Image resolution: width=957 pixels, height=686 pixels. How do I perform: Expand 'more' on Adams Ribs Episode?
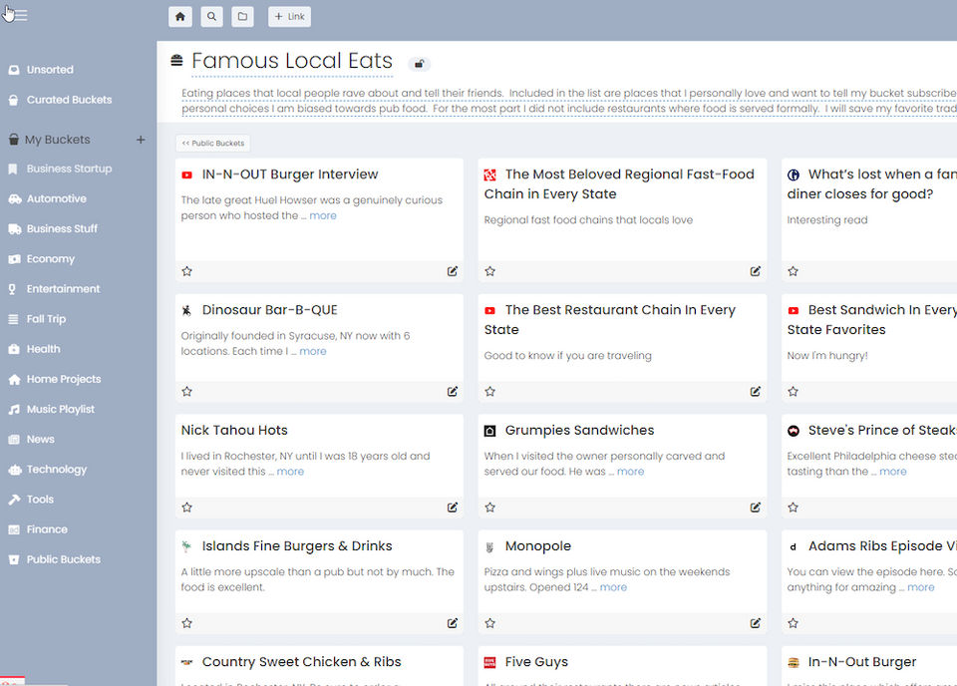pos(921,587)
